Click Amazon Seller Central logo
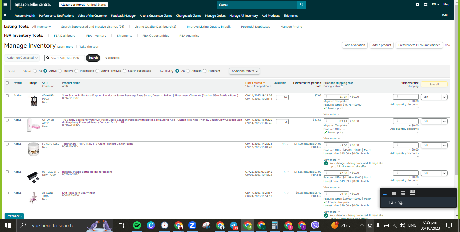This screenshot has width=460, height=232. point(33,5)
